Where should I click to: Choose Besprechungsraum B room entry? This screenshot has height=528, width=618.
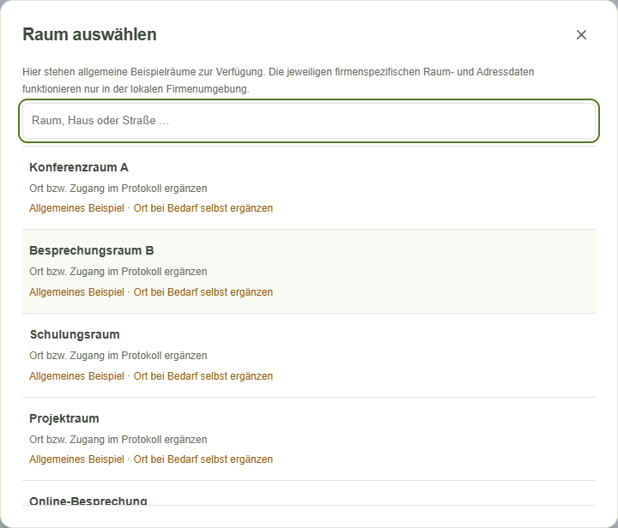(x=309, y=272)
